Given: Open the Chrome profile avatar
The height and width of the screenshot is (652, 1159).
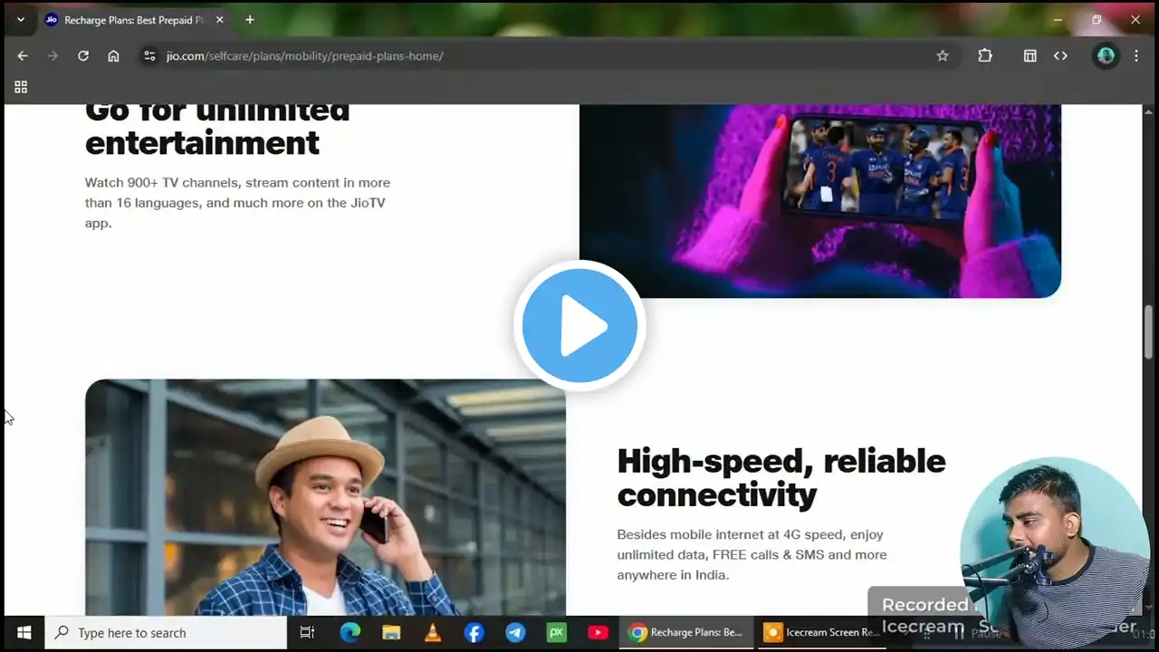Looking at the screenshot, I should 1106,56.
